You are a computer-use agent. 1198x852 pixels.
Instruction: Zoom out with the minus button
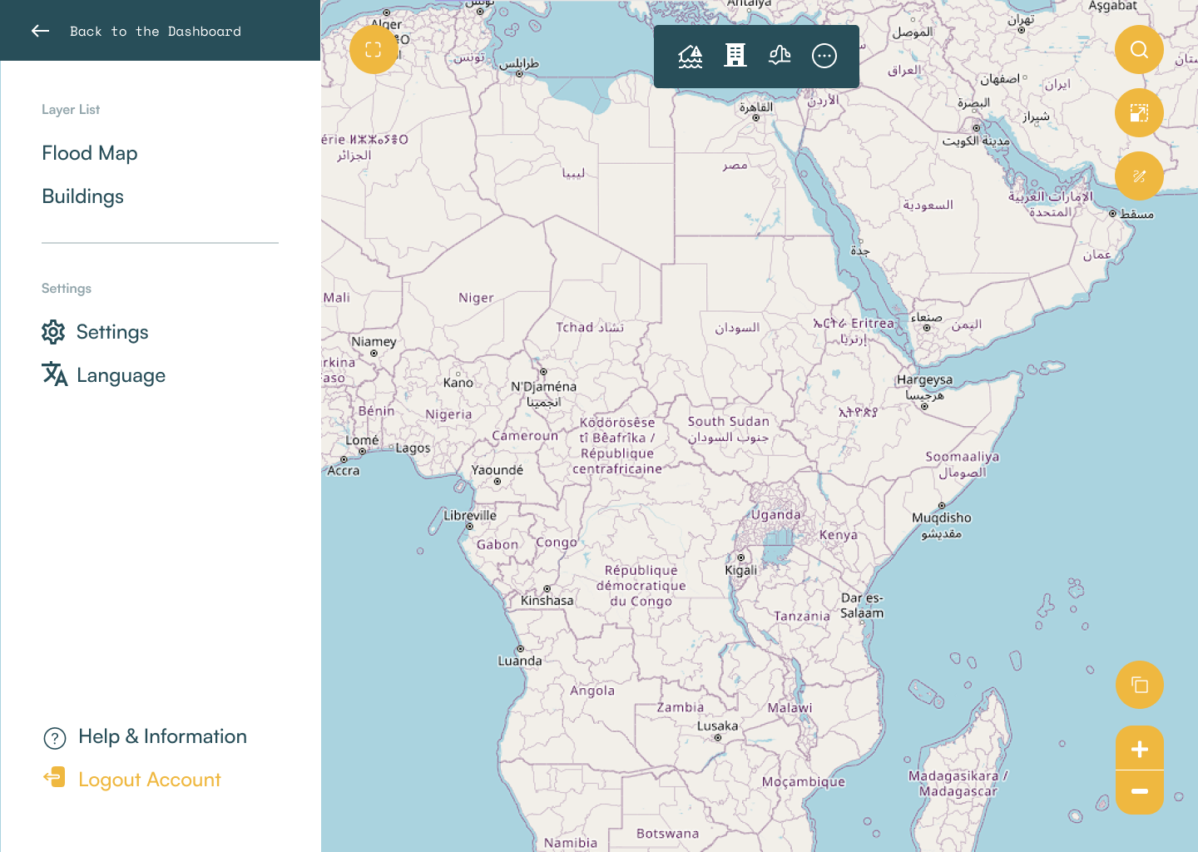coord(1139,791)
